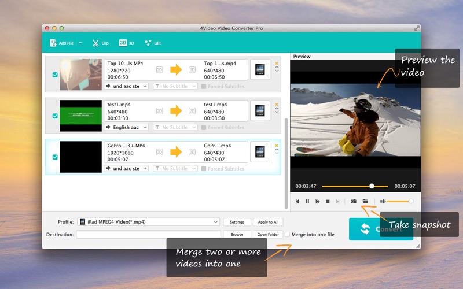Select the test1.mp4 green video thumbnail
The image size is (463, 289).
[x=80, y=116]
